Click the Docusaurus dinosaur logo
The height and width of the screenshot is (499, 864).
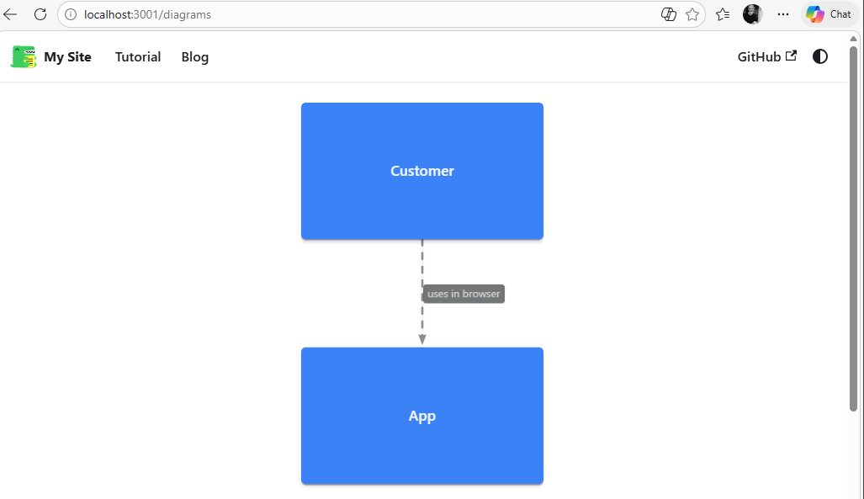point(24,57)
